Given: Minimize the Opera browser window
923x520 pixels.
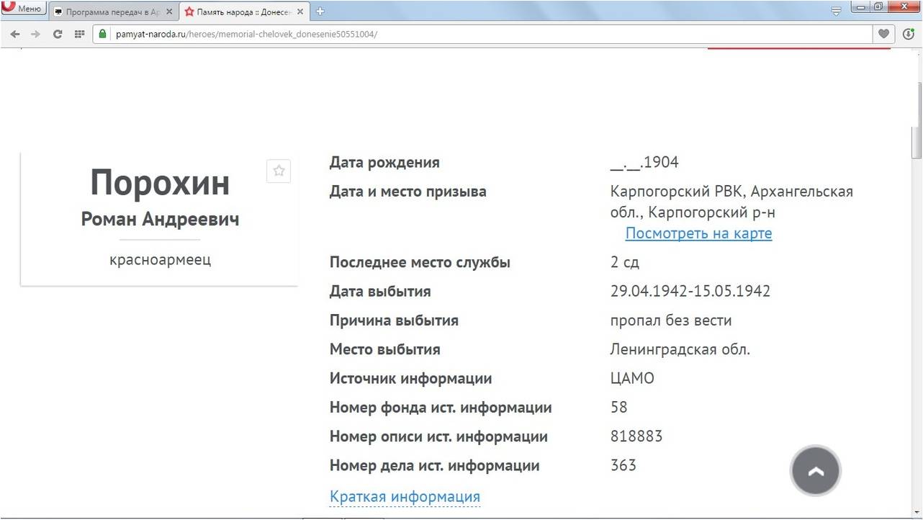Looking at the screenshot, I should click(x=860, y=6).
